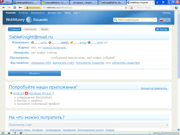Go forward with the browser forward arrow
This screenshot has width=180, height=135.
(9, 7)
